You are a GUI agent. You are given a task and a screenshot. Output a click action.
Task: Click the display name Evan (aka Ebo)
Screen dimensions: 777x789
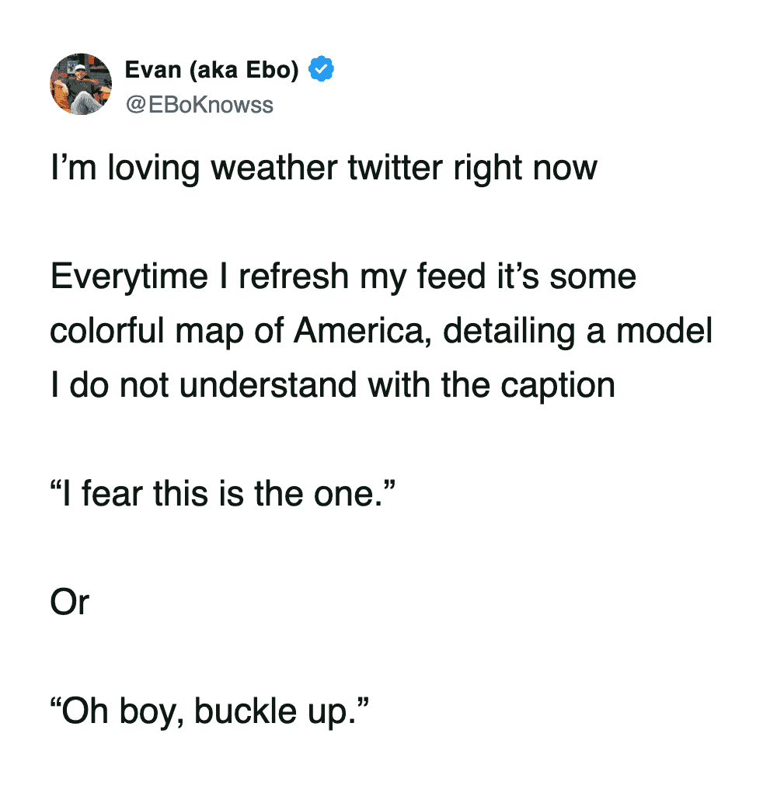211,71
